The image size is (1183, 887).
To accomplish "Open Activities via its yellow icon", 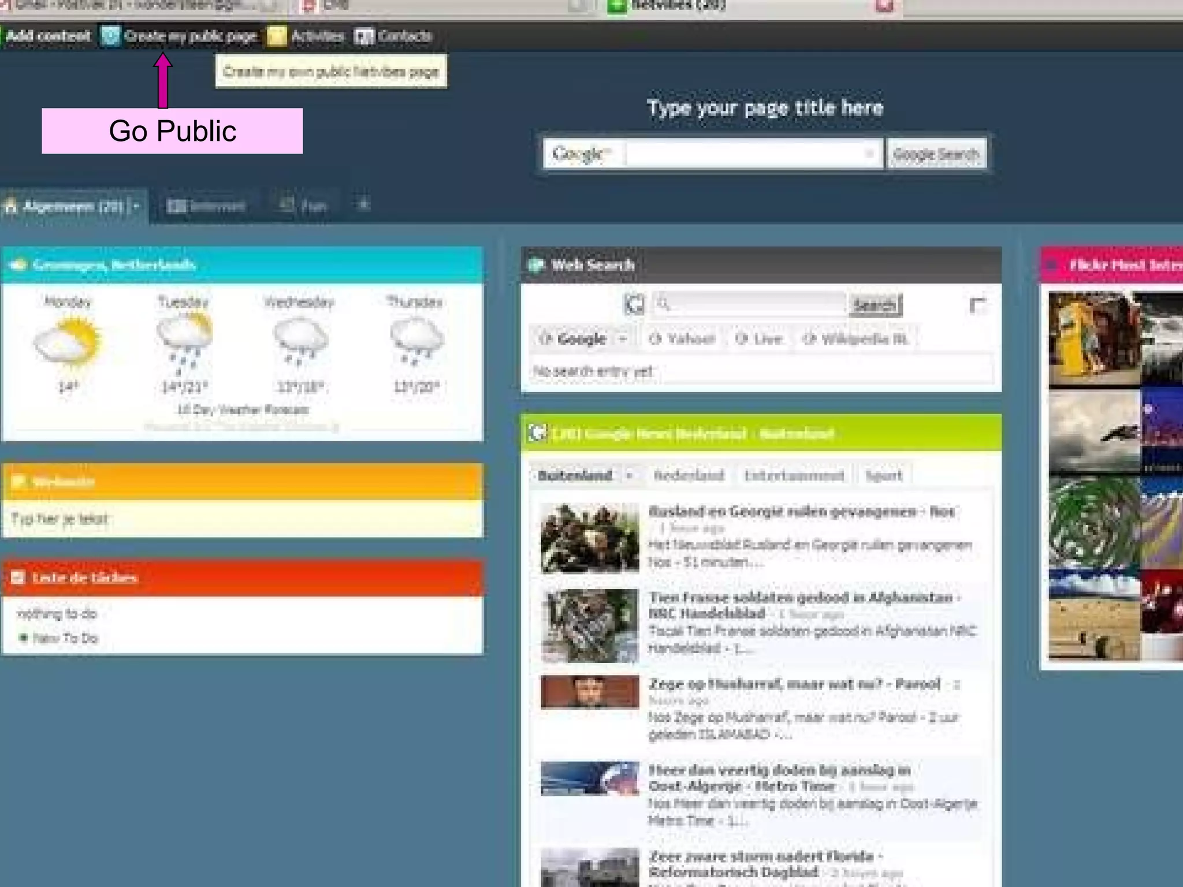I will tap(277, 36).
